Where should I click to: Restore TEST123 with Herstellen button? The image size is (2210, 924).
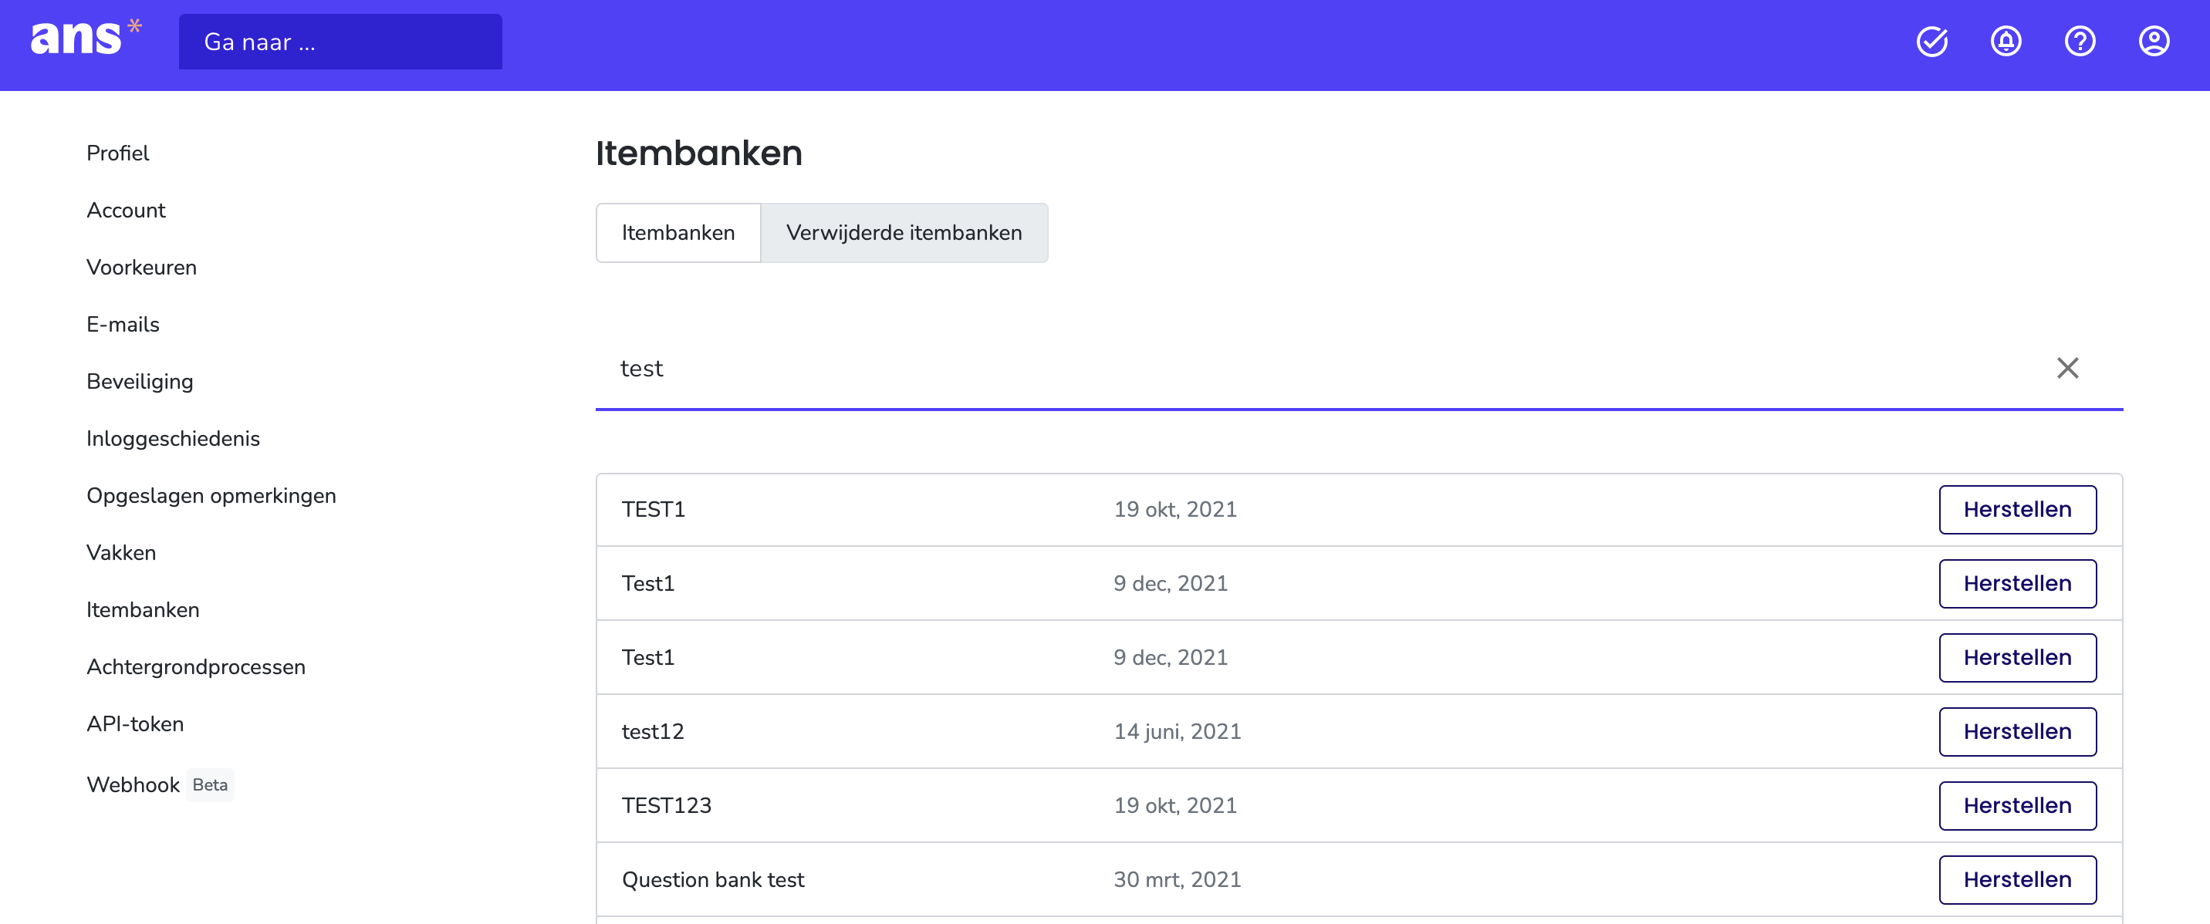point(2017,805)
